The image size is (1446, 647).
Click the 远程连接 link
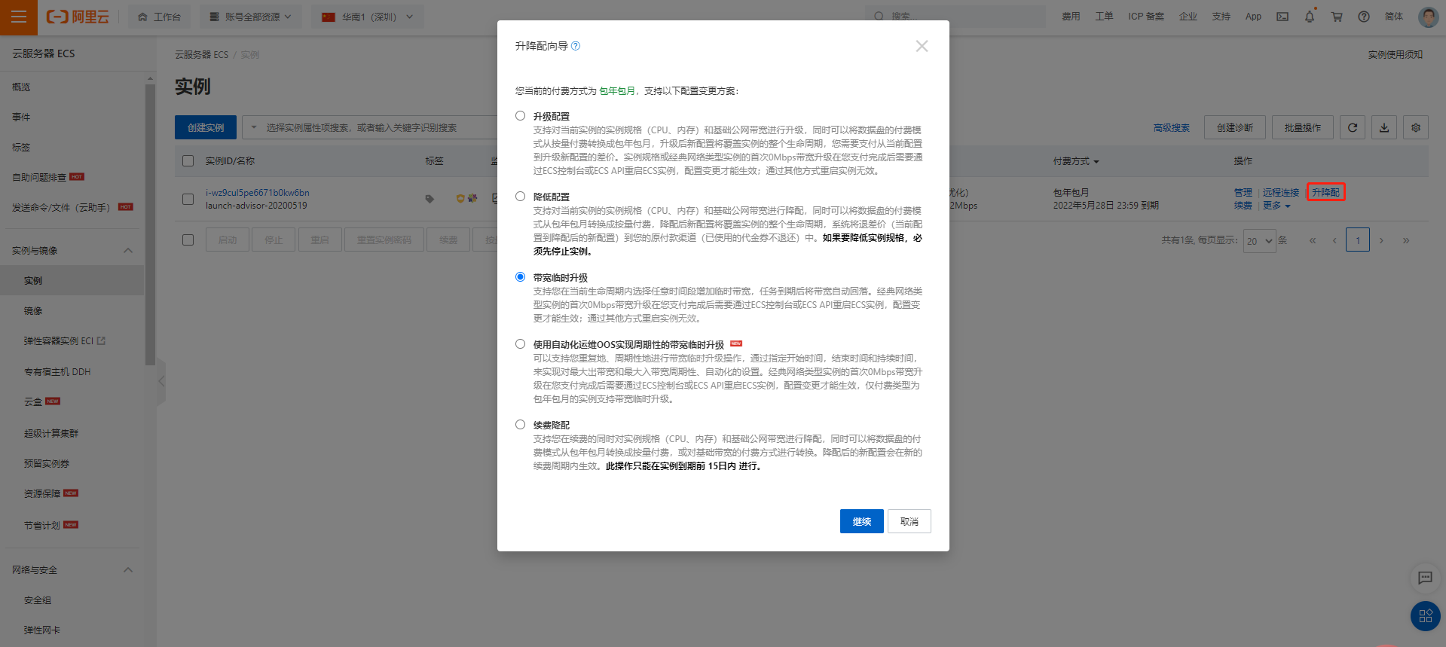(1281, 193)
